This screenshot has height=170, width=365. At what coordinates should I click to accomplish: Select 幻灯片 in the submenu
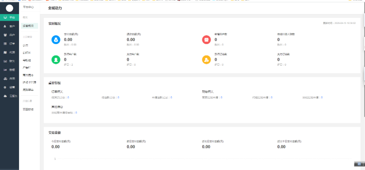tap(26, 53)
